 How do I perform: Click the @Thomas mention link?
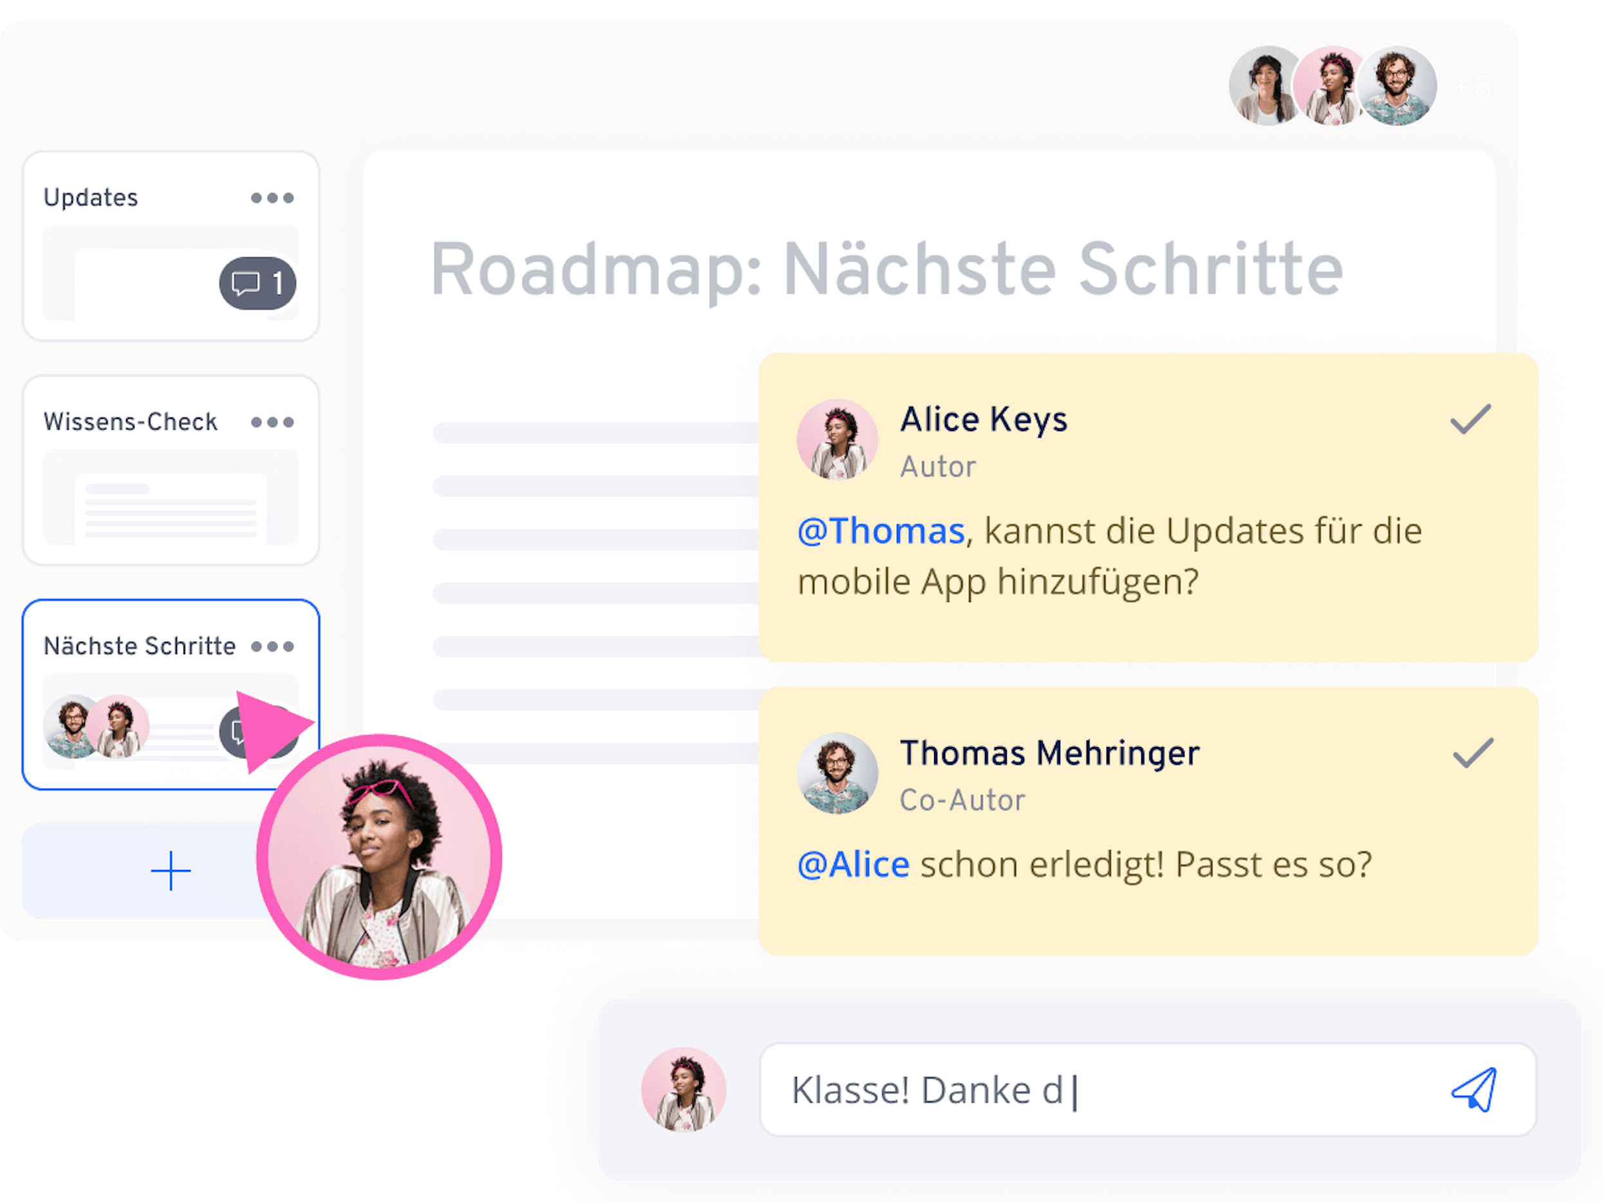tap(881, 531)
